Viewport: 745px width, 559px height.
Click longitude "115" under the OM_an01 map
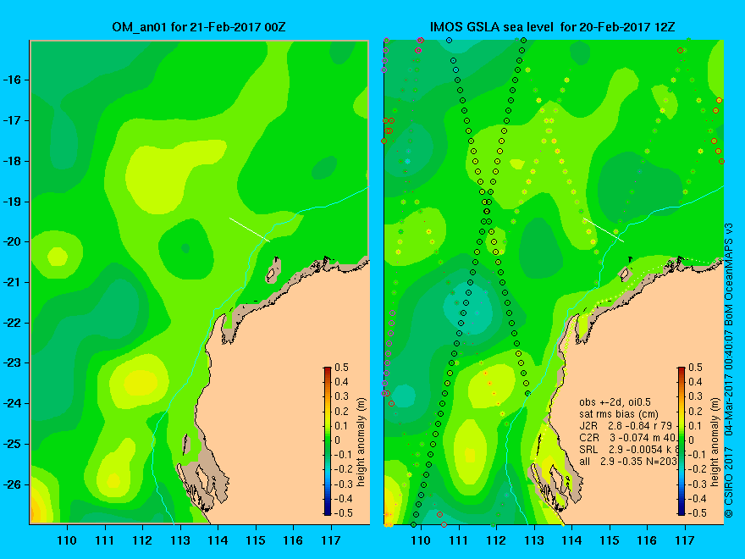256,540
